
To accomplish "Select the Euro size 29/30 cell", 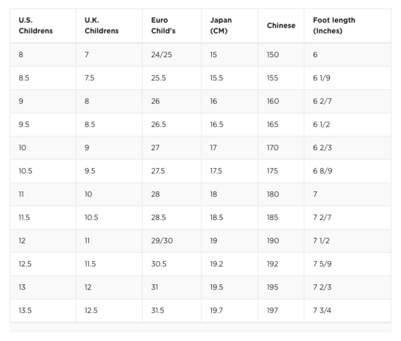I will coord(171,241).
